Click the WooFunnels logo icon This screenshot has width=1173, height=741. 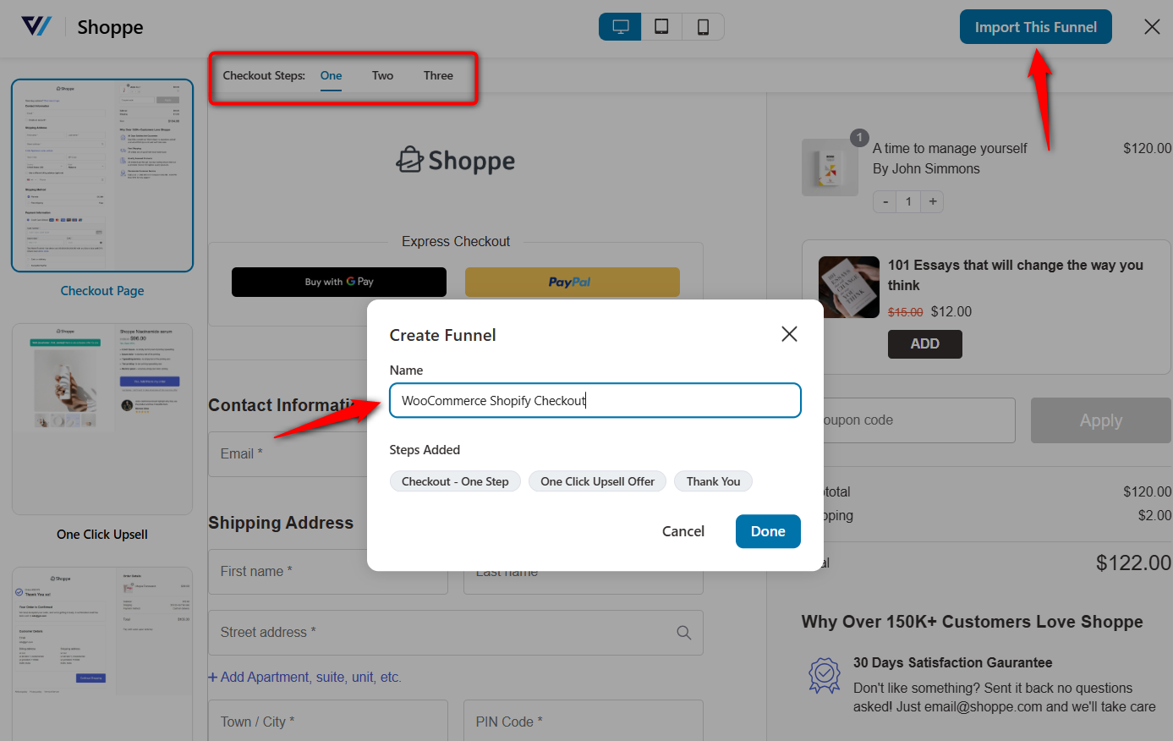tap(36, 26)
